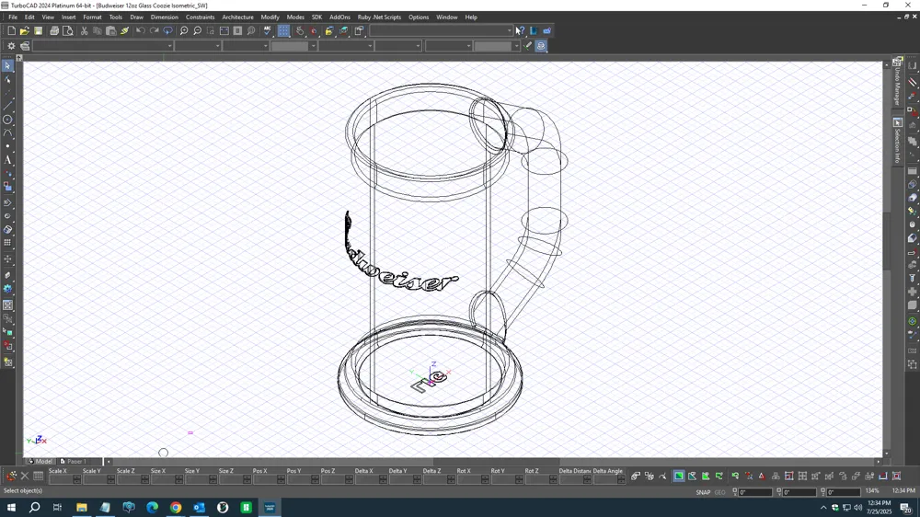Open the Undo Manager side tab
The width and height of the screenshot is (920, 517).
898,82
